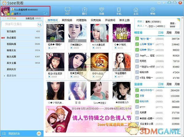
Task: Select 周榜 under 明星榜 ranking
Action: (x=169, y=32)
